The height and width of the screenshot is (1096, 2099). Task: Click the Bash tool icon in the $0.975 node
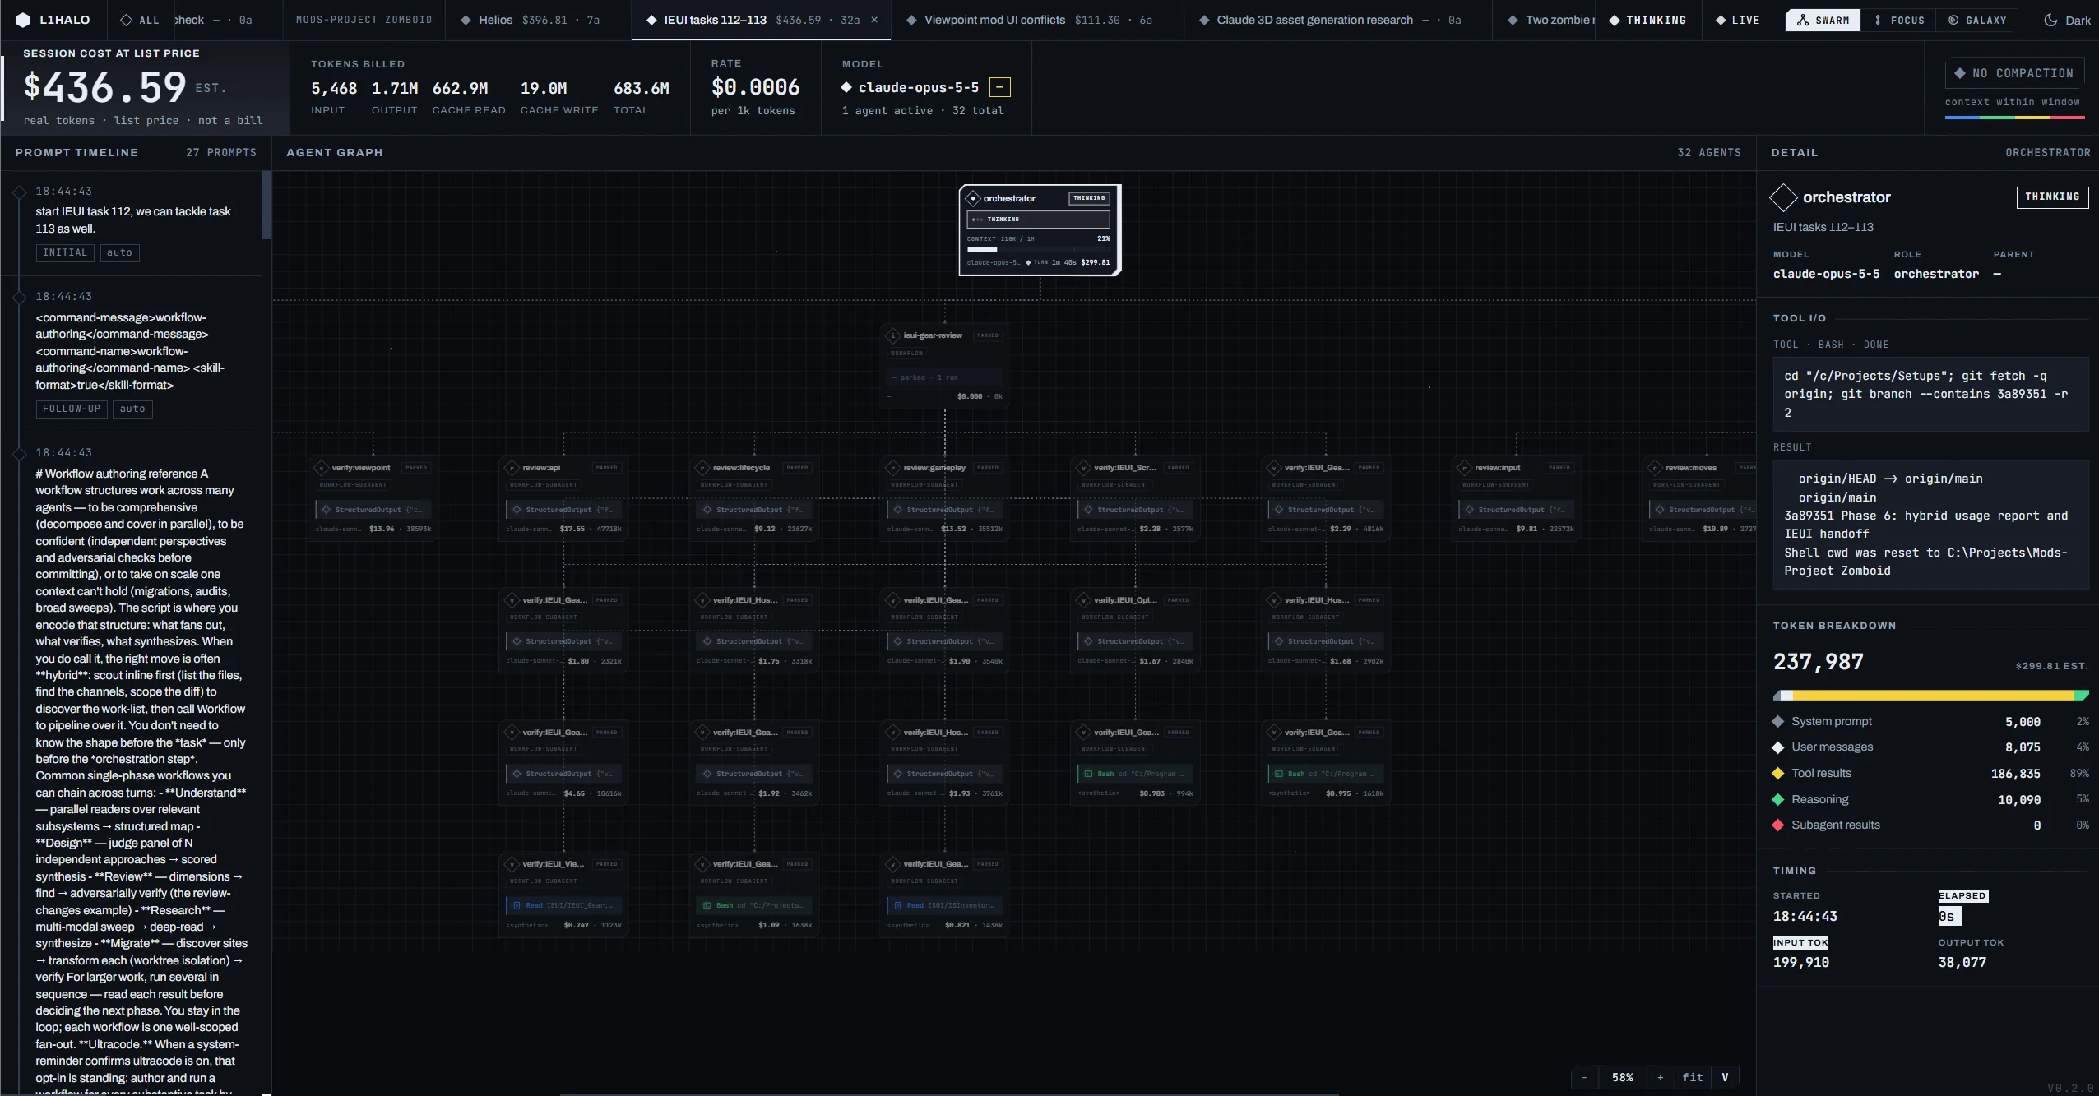tap(1279, 774)
